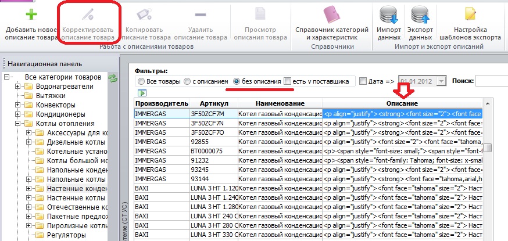This screenshot has height=241, width=508.
Task: Open Export template settings notepad icon
Action: (x=470, y=14)
